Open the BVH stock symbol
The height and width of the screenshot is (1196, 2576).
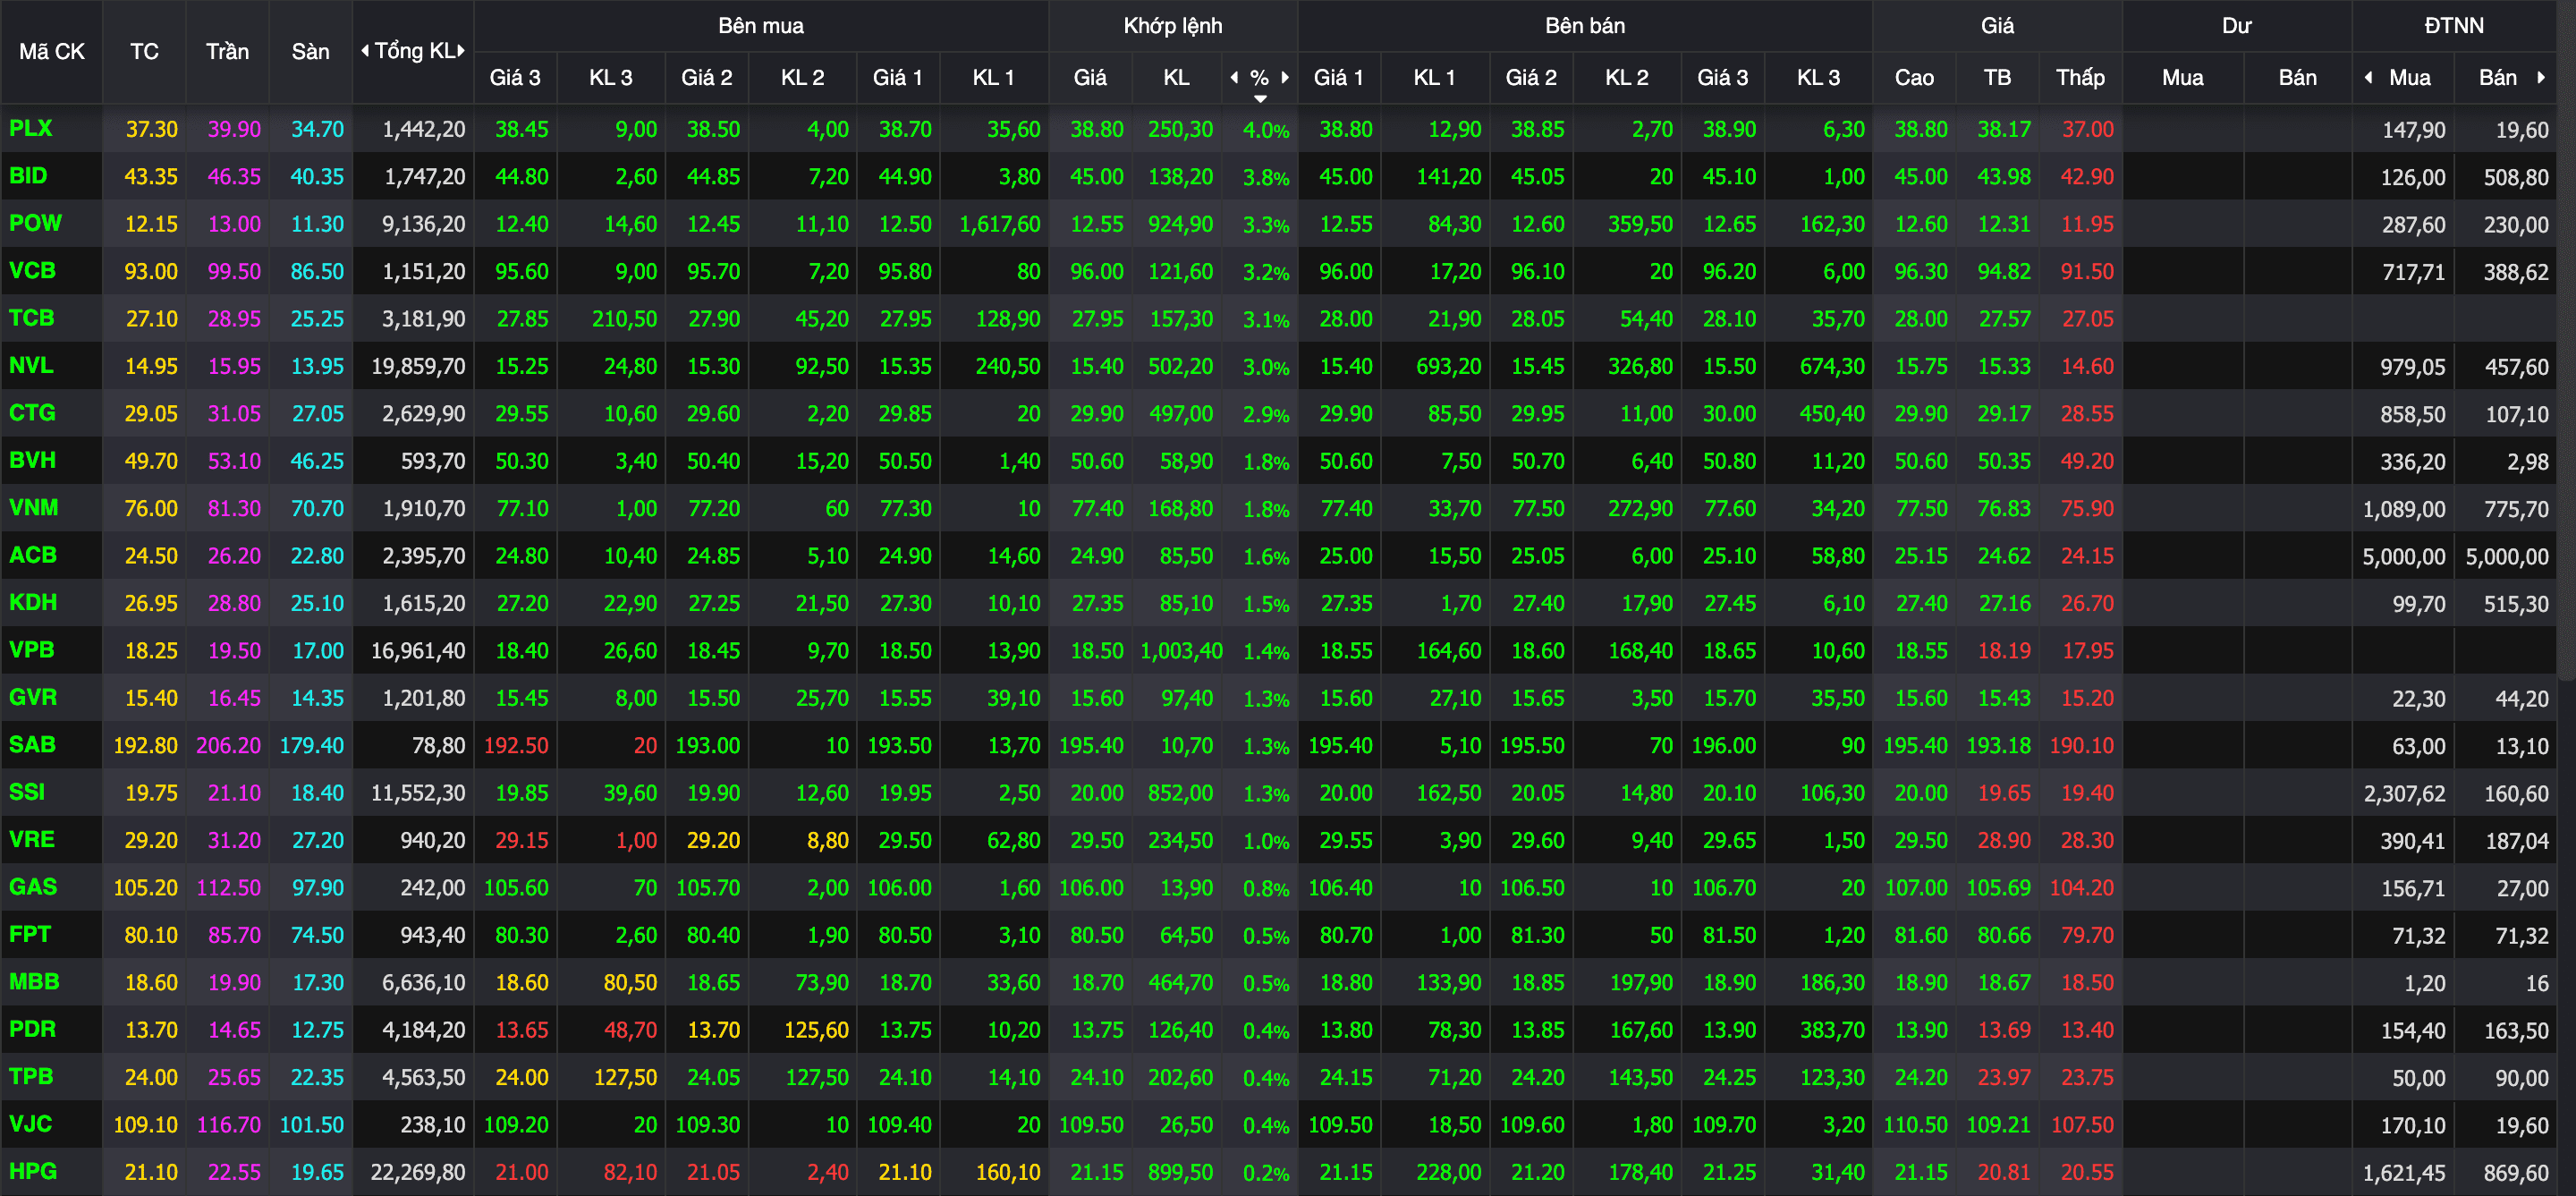coord(32,460)
